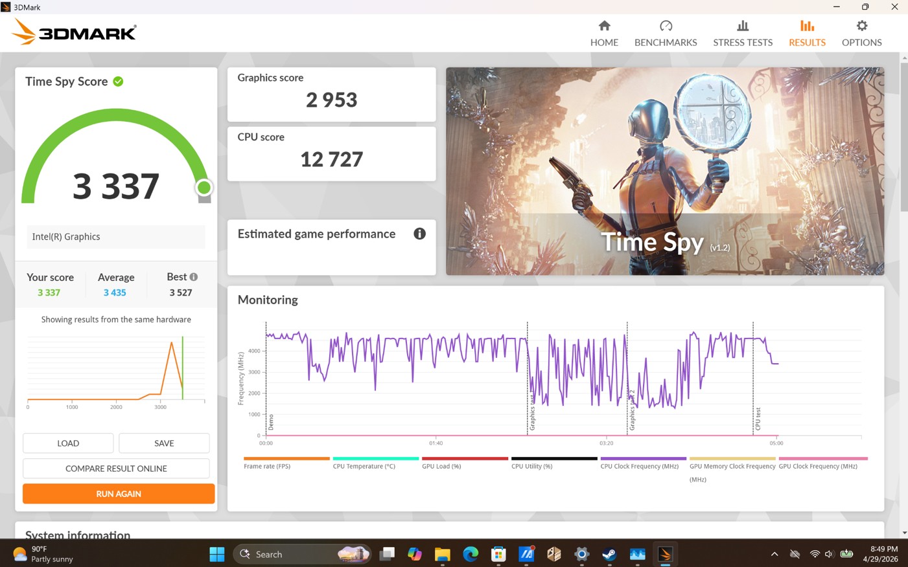
Task: Open the Copilot taskbar icon
Action: click(415, 554)
